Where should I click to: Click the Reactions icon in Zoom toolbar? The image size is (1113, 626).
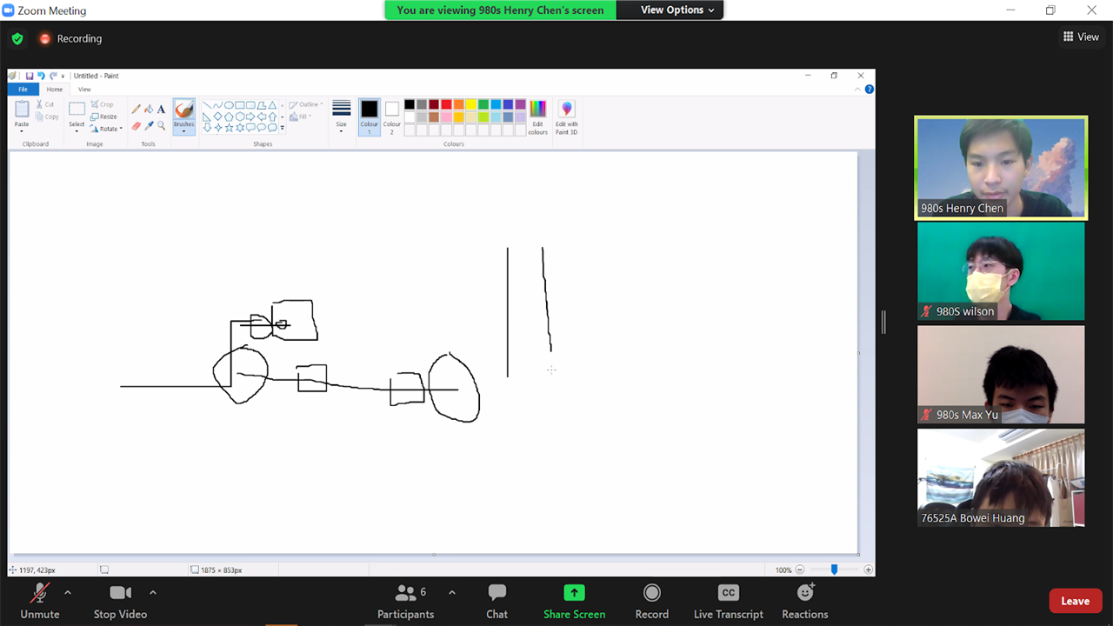click(804, 593)
